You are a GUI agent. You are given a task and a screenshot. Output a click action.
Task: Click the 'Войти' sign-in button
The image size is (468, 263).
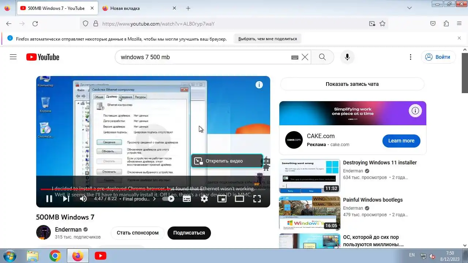438,57
